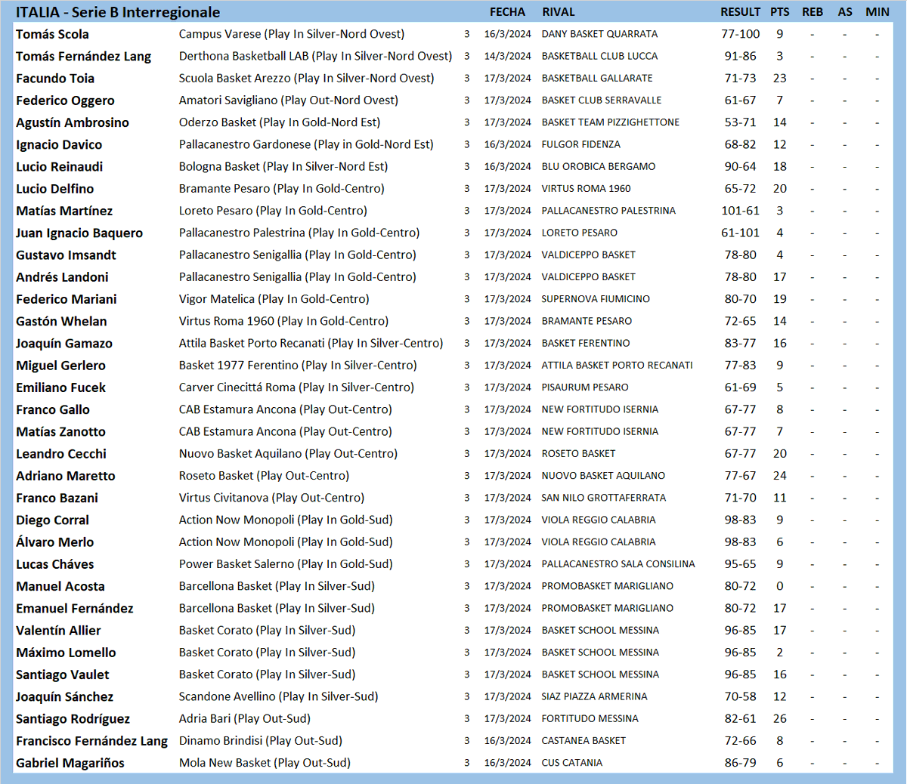Click the PTS column header
Image resolution: width=907 pixels, height=784 pixels.
click(x=780, y=12)
